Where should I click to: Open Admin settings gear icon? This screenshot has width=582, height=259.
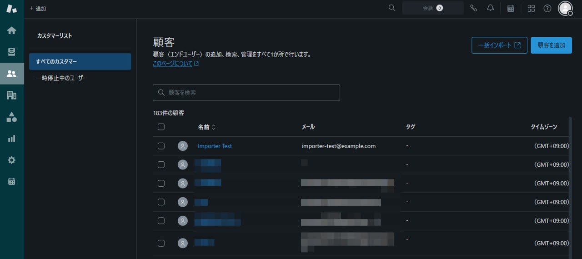point(12,160)
